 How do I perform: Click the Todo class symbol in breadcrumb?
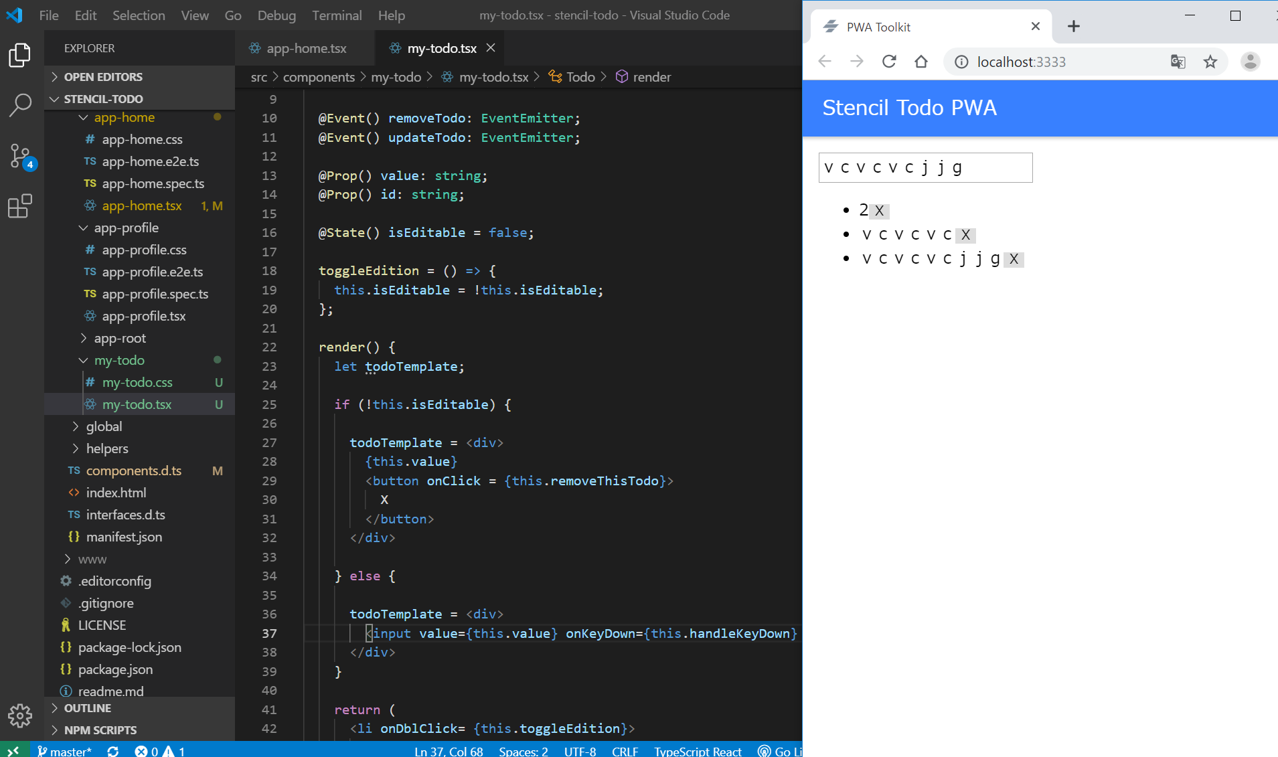(572, 77)
